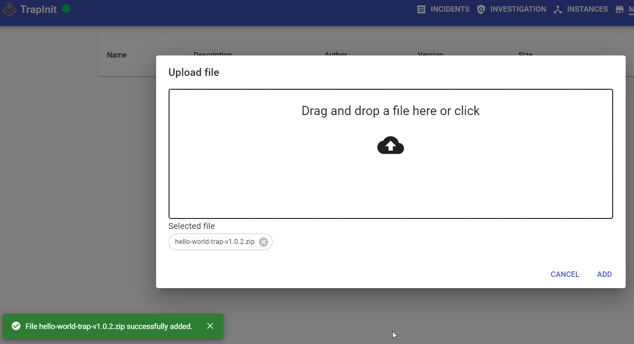Click the cloud upload icon
This screenshot has width=634, height=344.
391,145
